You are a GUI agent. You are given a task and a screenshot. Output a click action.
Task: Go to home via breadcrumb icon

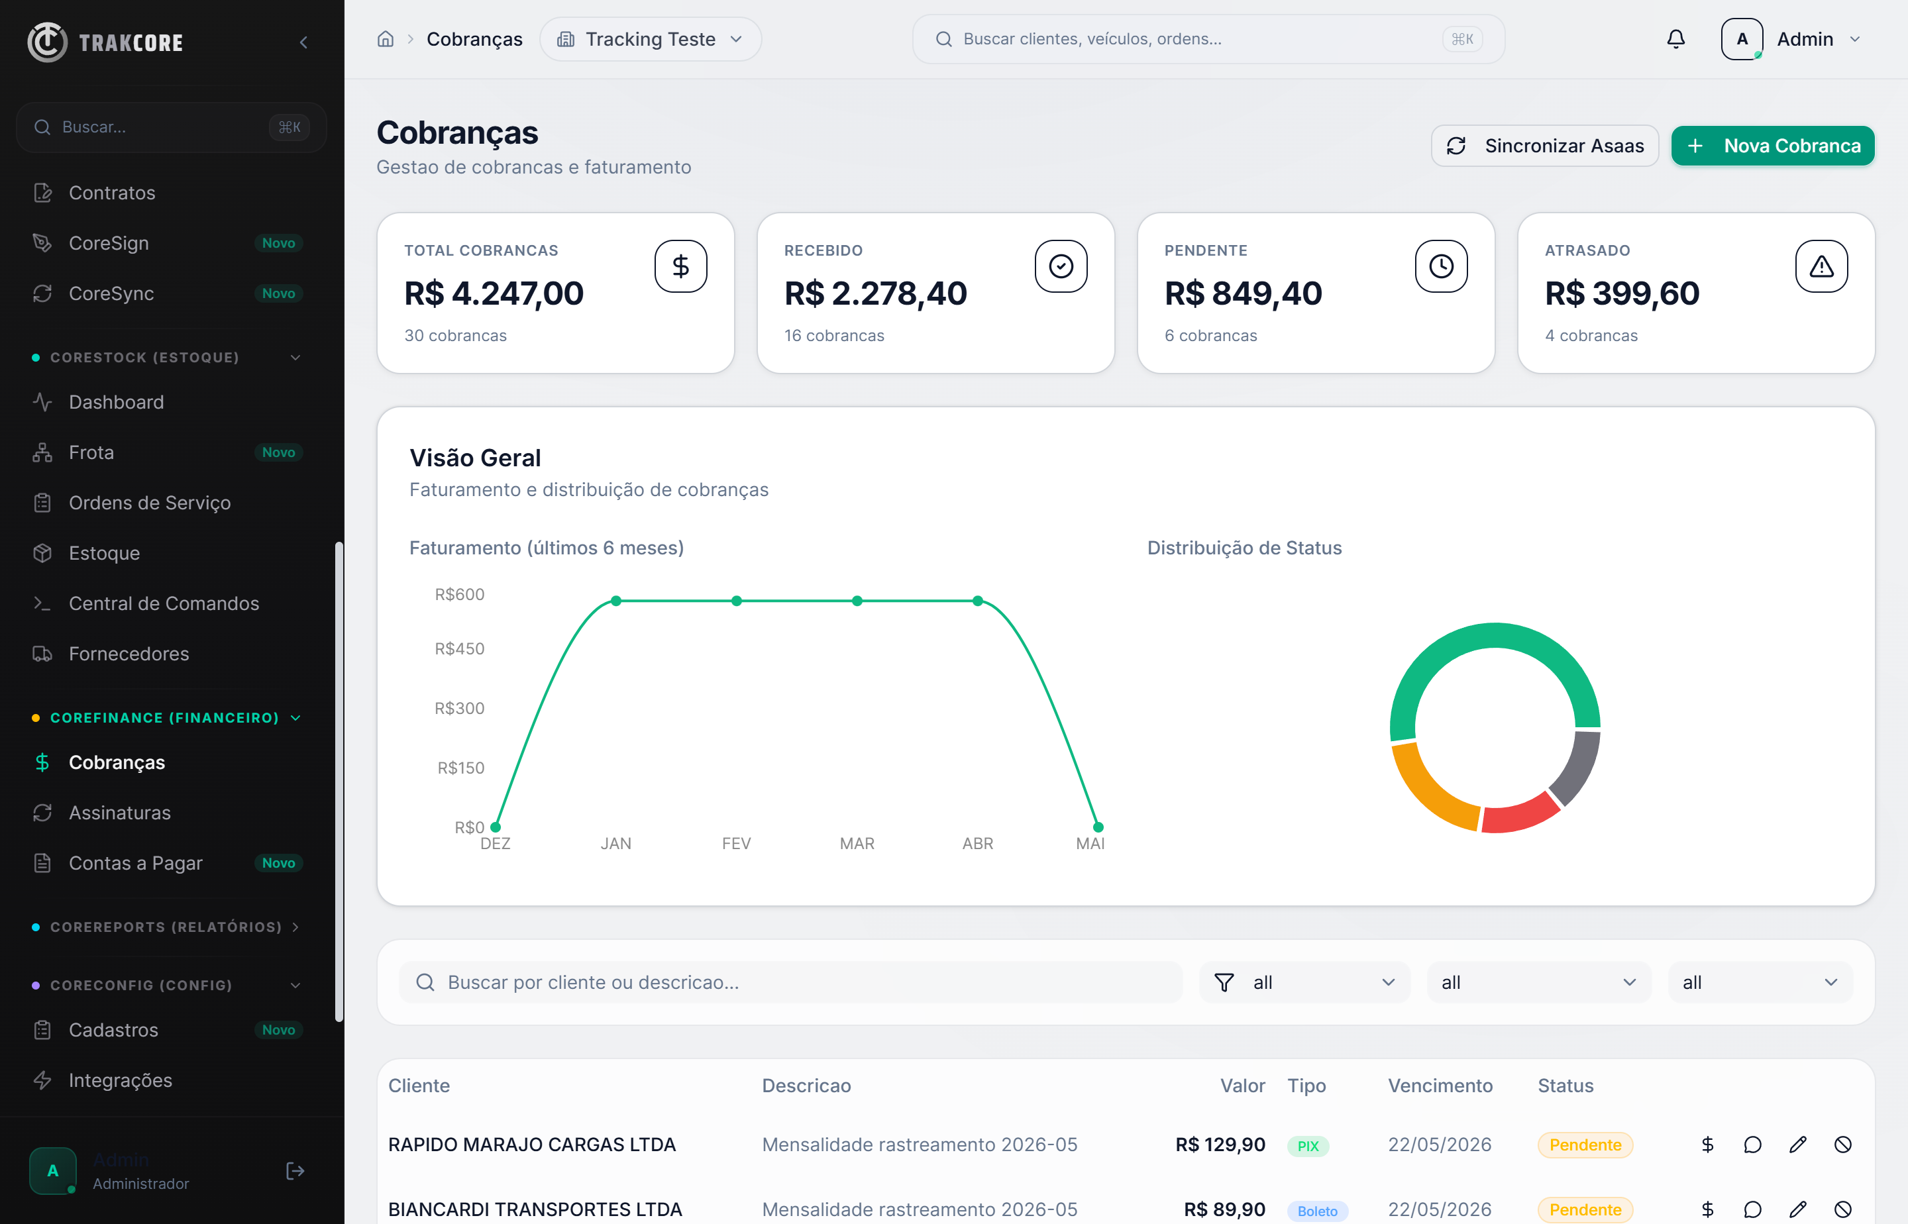(386, 39)
